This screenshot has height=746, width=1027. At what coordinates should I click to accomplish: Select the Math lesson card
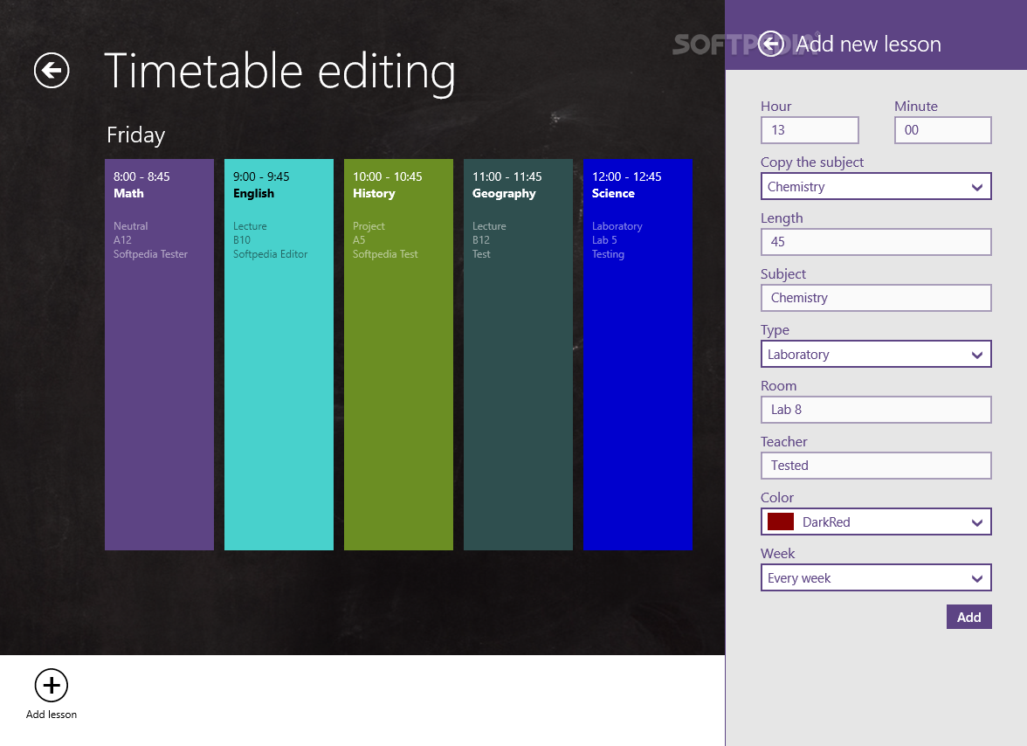[x=159, y=355]
